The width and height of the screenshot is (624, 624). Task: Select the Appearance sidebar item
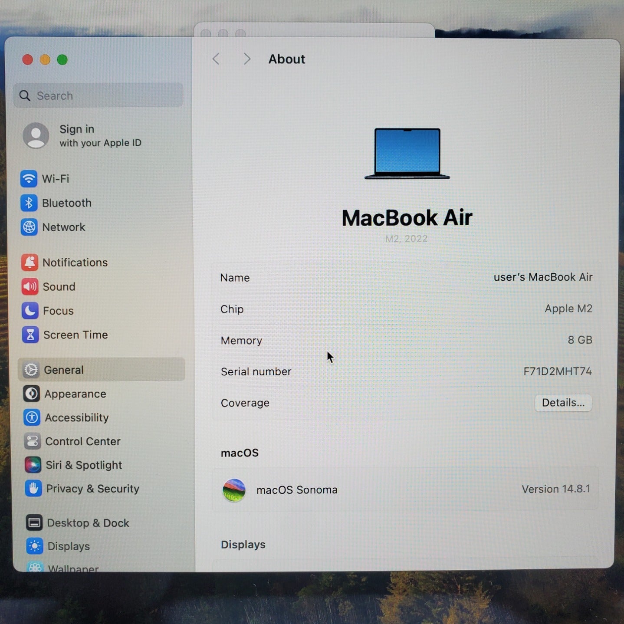75,394
